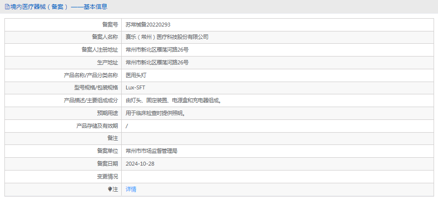Click the 产品存储及有效期 label
This screenshot has width=438, height=200.
pos(97,126)
